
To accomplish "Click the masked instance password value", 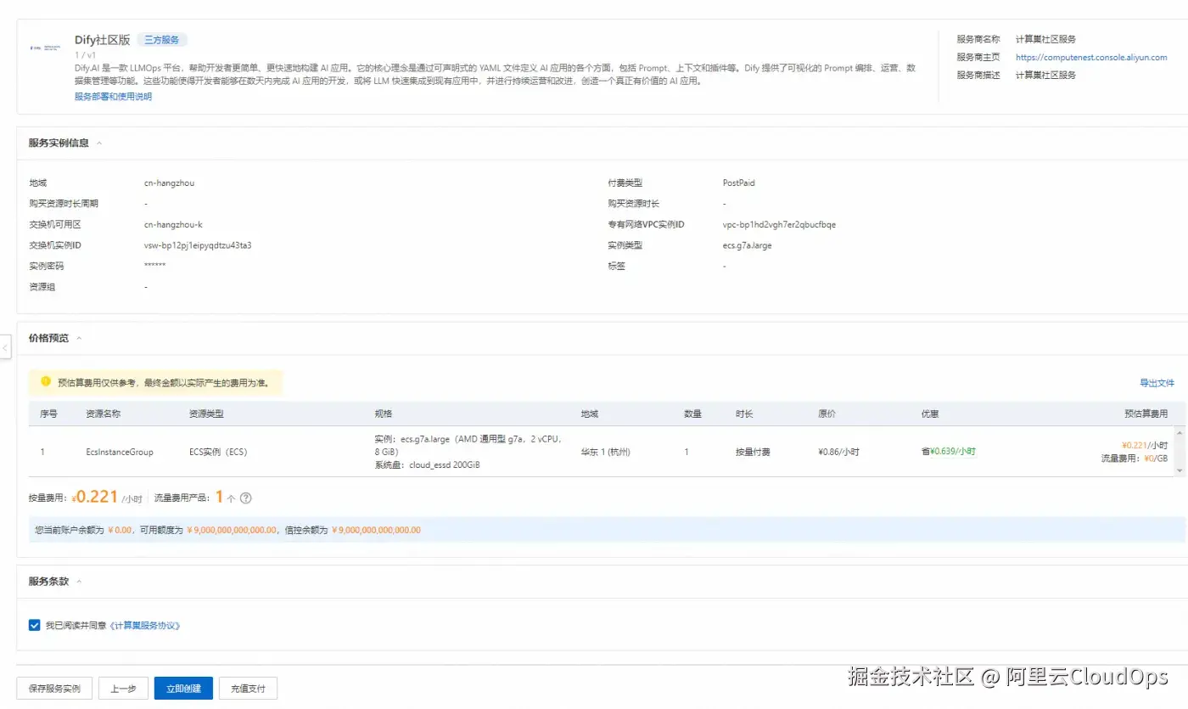I will (154, 267).
